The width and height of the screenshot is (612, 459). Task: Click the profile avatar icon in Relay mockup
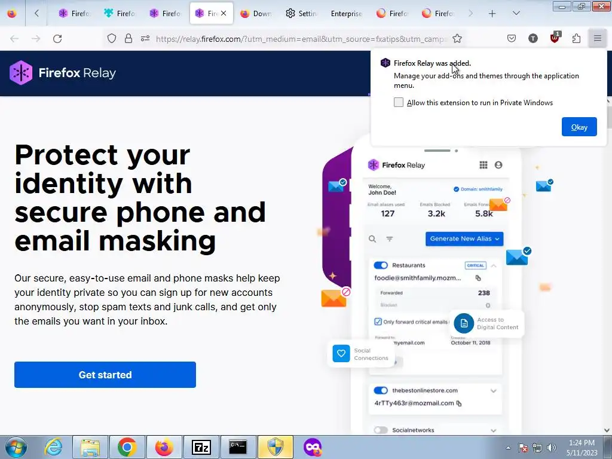[498, 165]
